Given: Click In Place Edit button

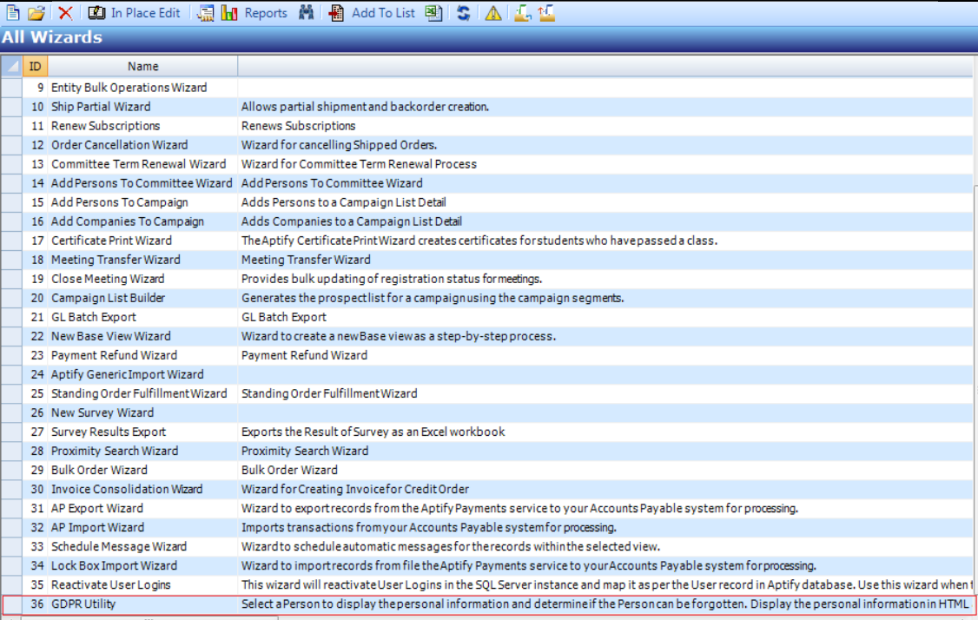Looking at the screenshot, I should coord(134,12).
